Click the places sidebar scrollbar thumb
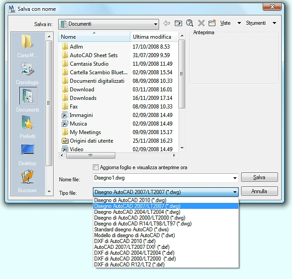Screen dimensions: 292x279 click(49, 103)
